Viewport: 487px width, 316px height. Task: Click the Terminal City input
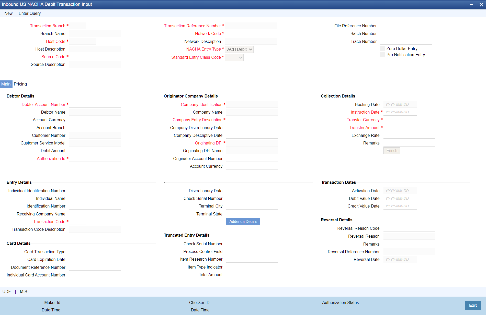coord(252,206)
